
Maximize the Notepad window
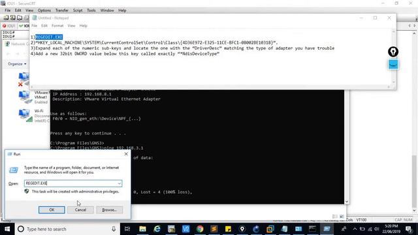click(375, 18)
